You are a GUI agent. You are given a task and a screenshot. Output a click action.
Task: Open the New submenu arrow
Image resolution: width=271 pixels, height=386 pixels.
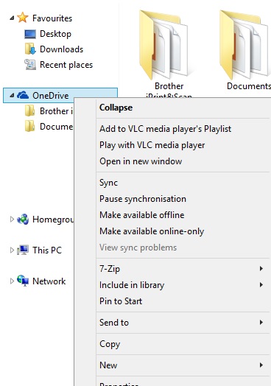tap(261, 365)
